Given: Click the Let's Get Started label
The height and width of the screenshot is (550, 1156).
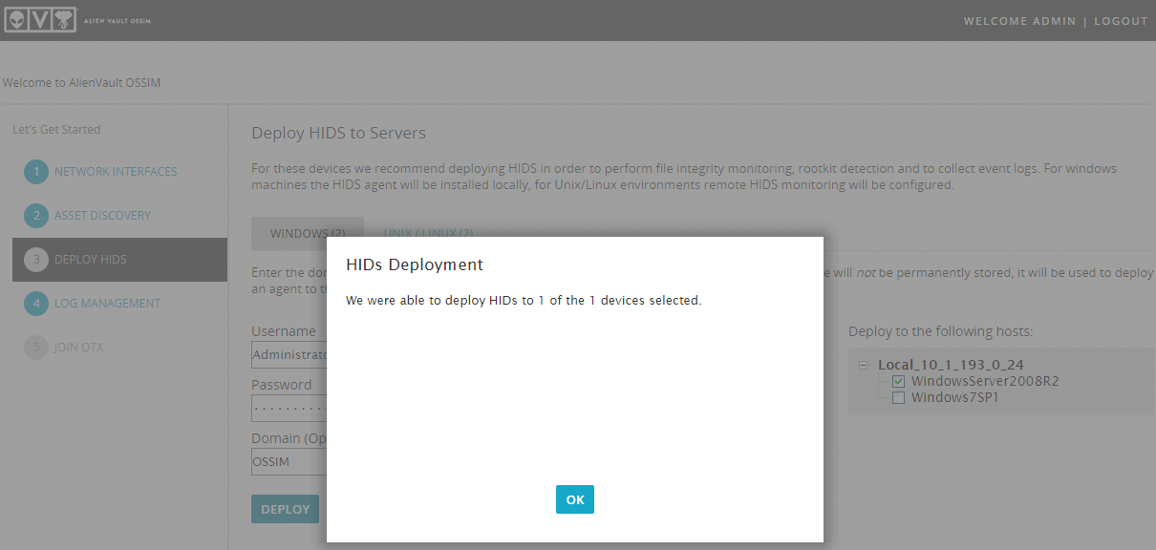Looking at the screenshot, I should click(56, 130).
